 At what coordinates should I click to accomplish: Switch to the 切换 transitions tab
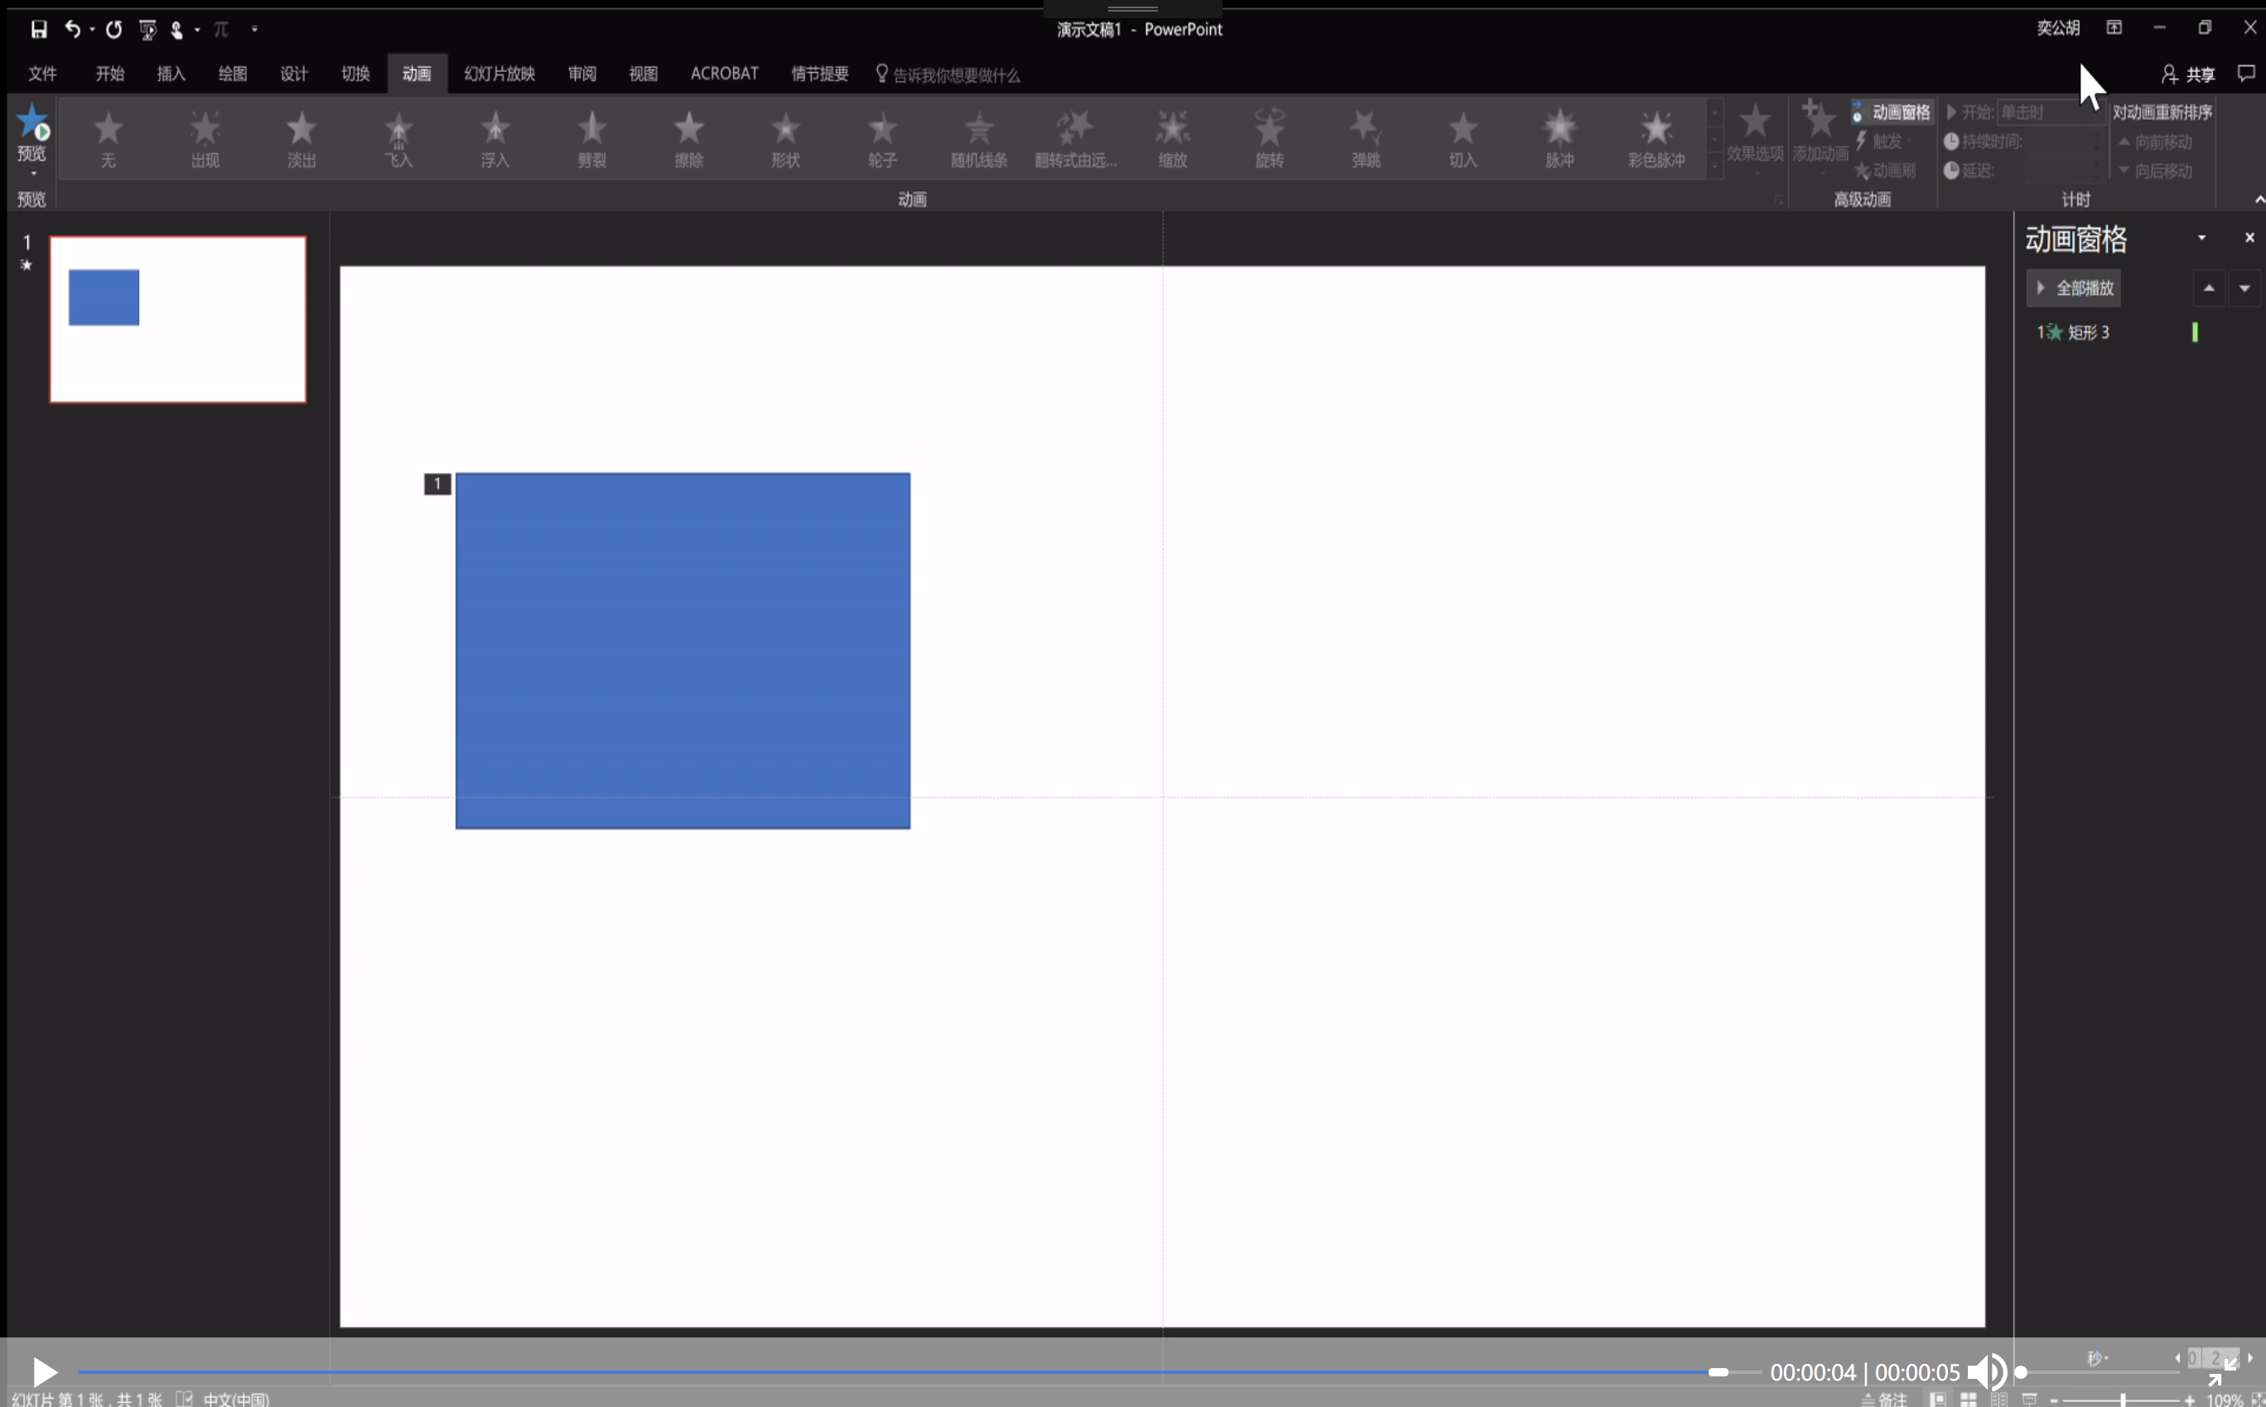click(354, 74)
